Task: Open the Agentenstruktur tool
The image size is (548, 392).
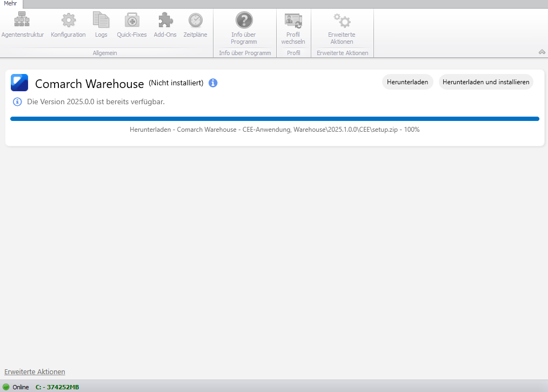Action: click(x=22, y=24)
